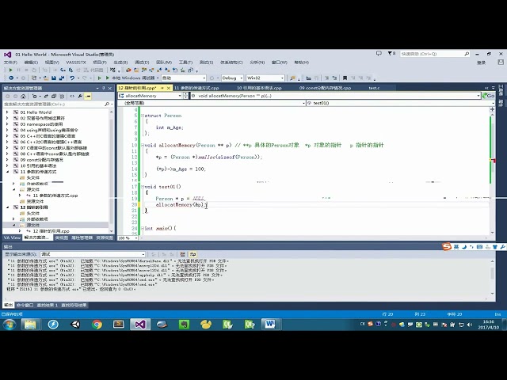The image size is (507, 380).
Task: Switch to the 查找结果 1 find results tab
Action: point(48,305)
